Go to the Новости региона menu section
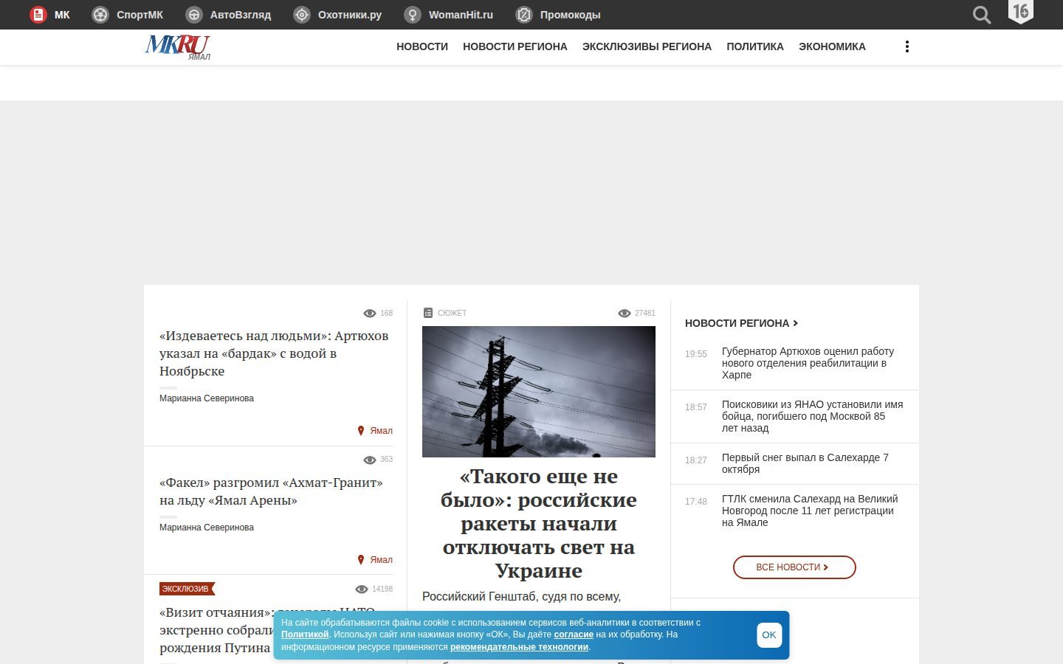Screen dimensions: 1063x664 click(x=515, y=46)
